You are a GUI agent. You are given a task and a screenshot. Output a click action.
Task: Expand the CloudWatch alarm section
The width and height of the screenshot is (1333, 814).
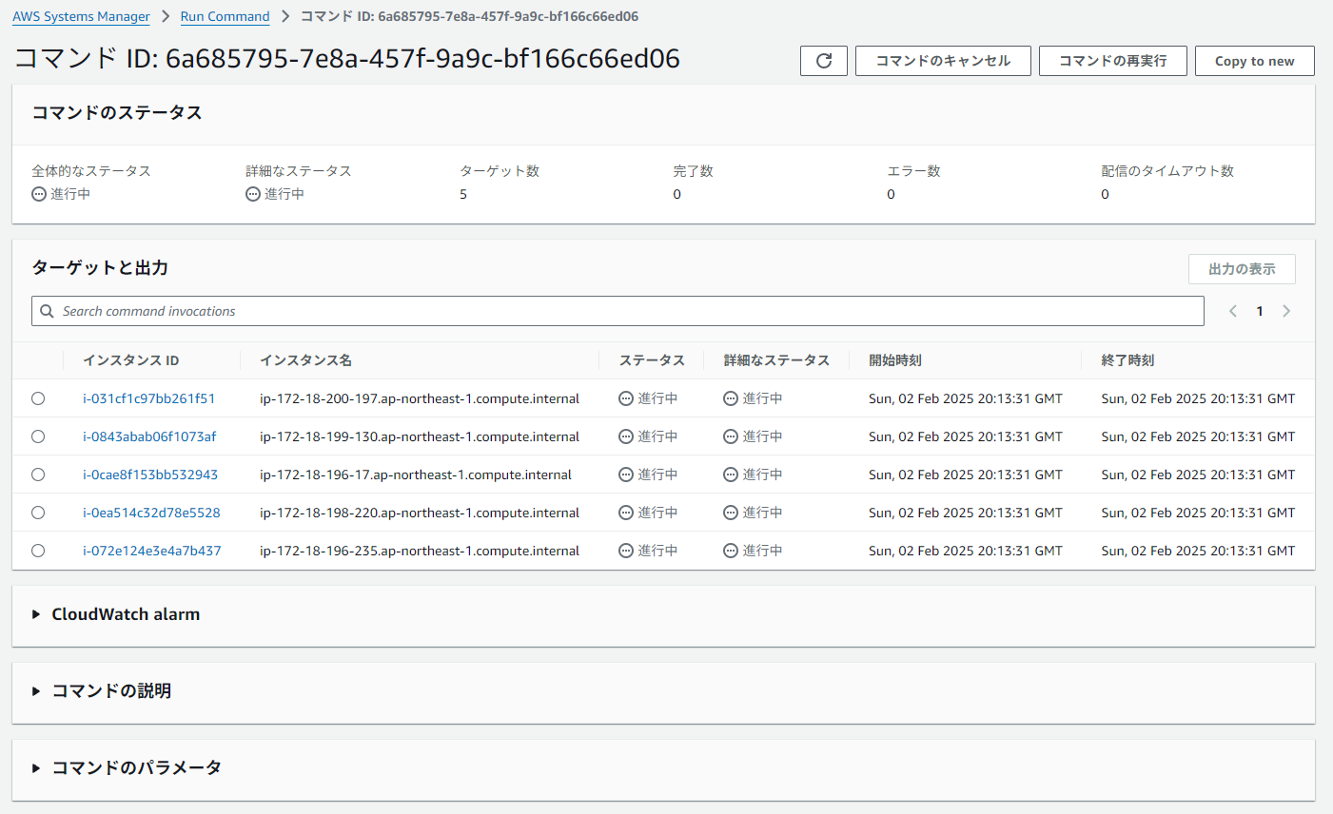(36, 614)
